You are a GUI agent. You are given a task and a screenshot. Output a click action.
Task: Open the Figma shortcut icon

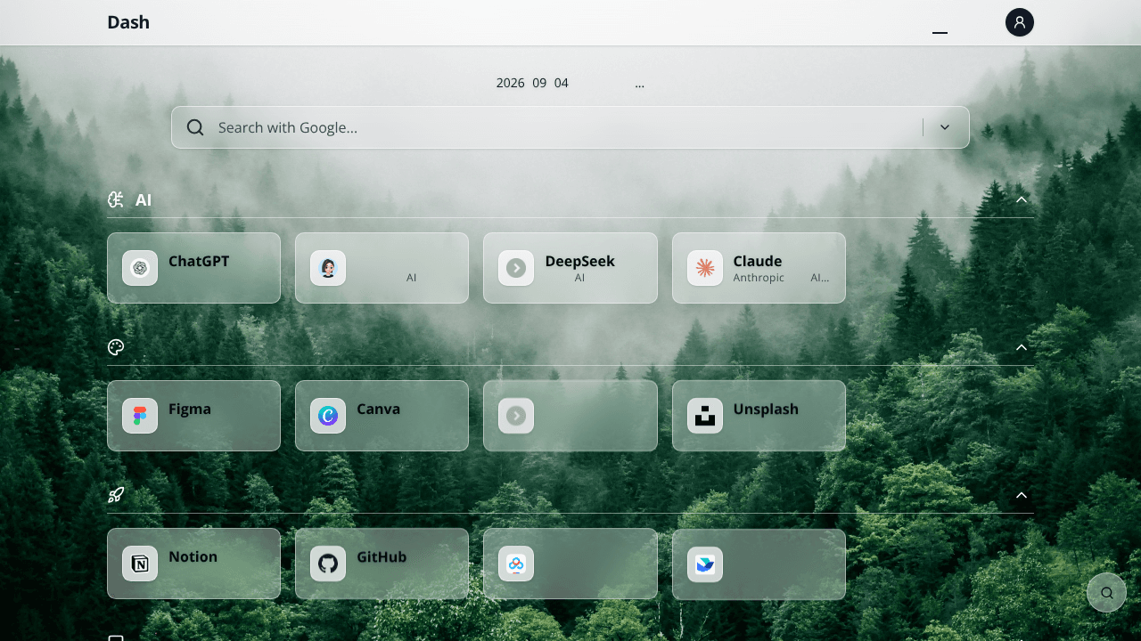click(140, 416)
